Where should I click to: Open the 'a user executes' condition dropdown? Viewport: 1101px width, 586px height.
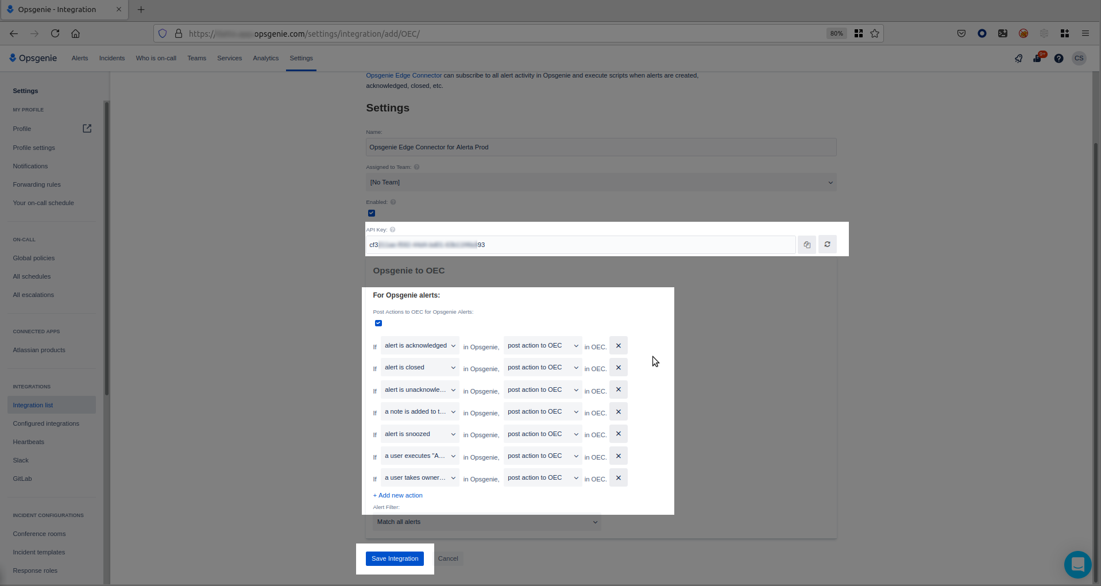[x=420, y=456]
